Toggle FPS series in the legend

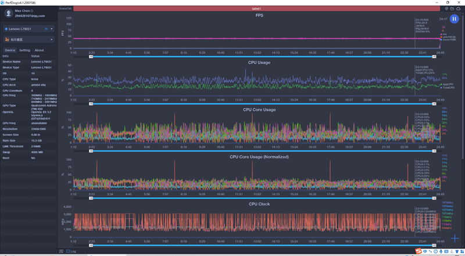442,34
